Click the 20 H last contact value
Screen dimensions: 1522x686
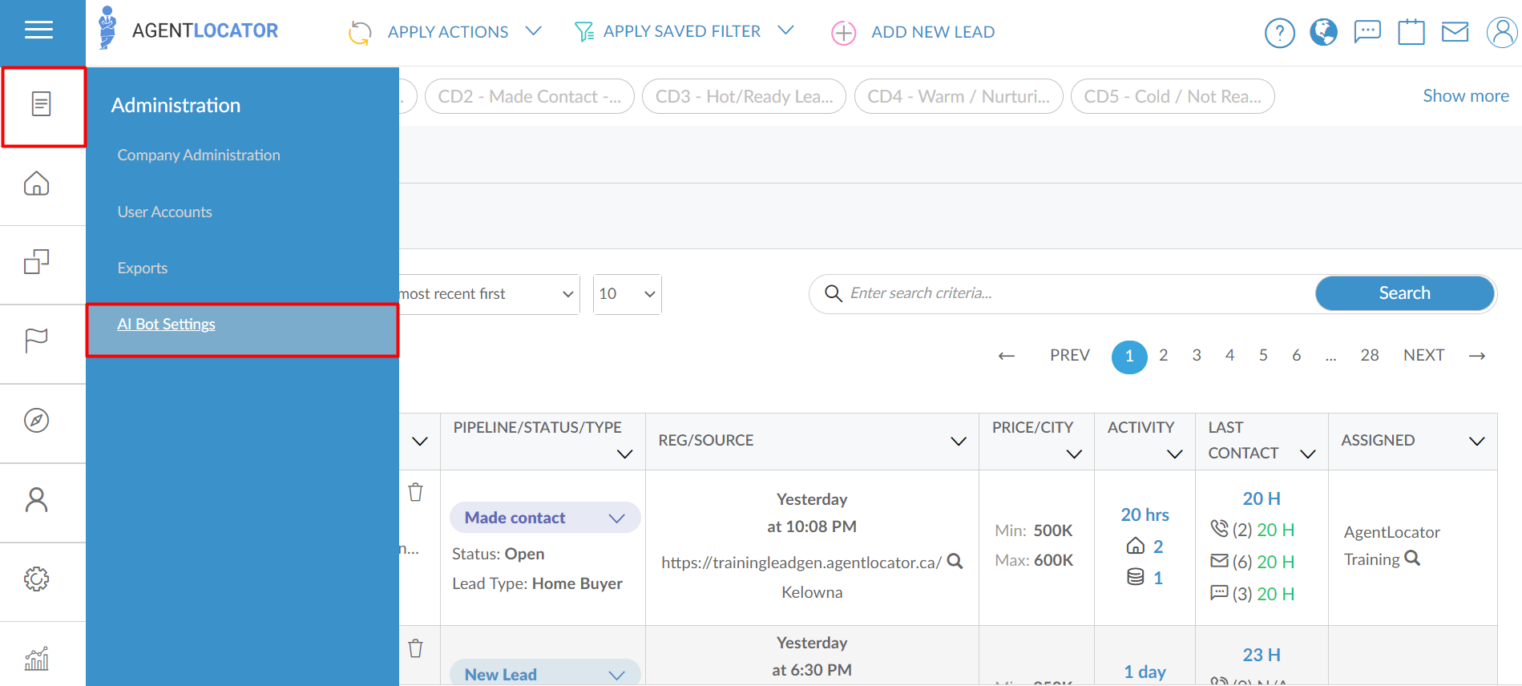tap(1262, 498)
